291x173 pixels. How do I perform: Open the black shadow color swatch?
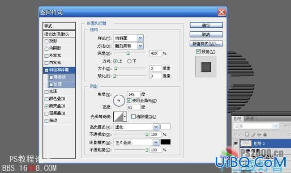coord(165,142)
